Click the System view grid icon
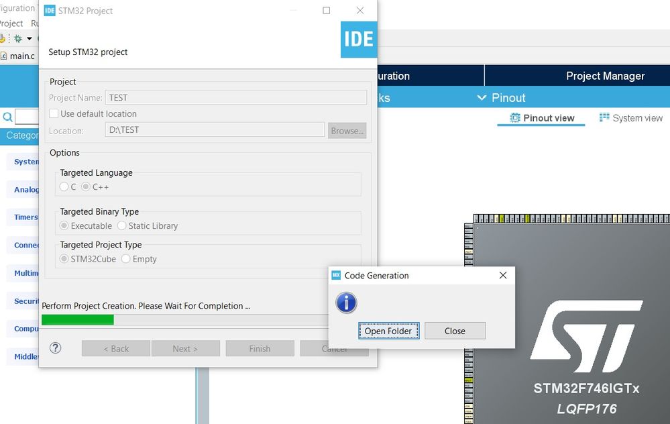 pyautogui.click(x=604, y=117)
